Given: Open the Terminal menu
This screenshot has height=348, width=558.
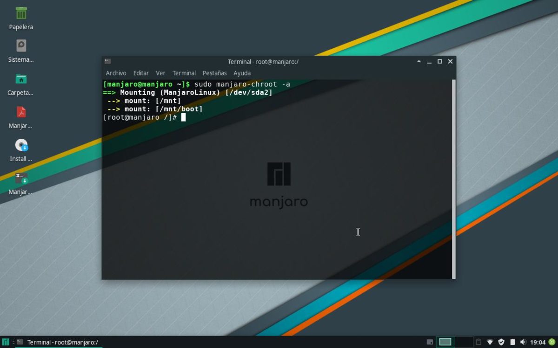Looking at the screenshot, I should click(184, 73).
